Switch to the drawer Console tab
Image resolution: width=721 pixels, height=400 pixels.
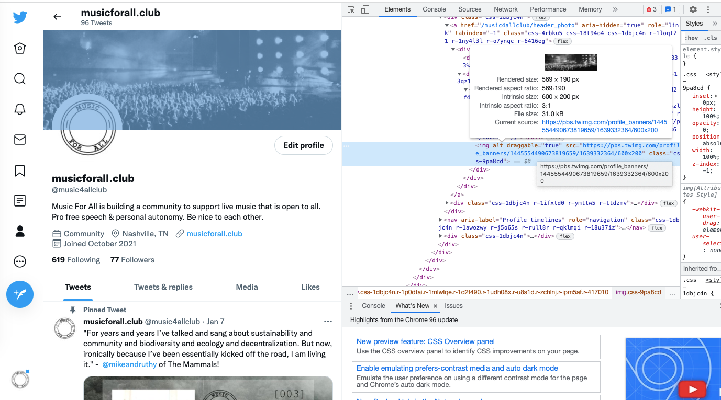pyautogui.click(x=373, y=306)
